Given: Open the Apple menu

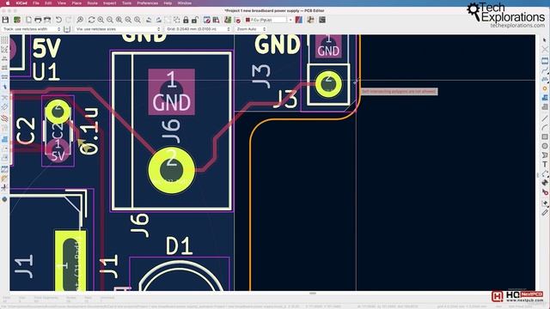Looking at the screenshot, I should tap(8, 3).
